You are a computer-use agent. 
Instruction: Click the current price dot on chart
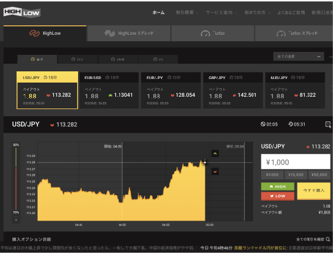[x=205, y=162]
